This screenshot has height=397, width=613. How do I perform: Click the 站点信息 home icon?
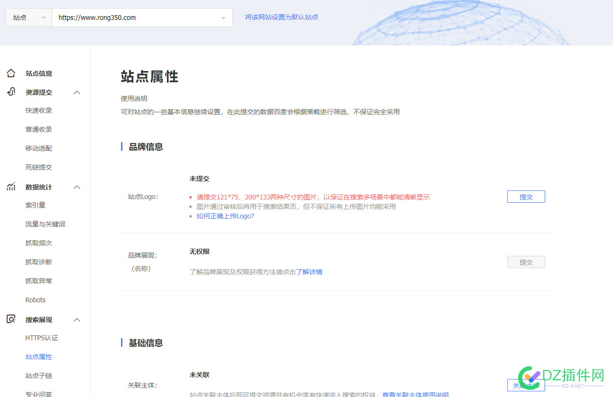click(11, 73)
